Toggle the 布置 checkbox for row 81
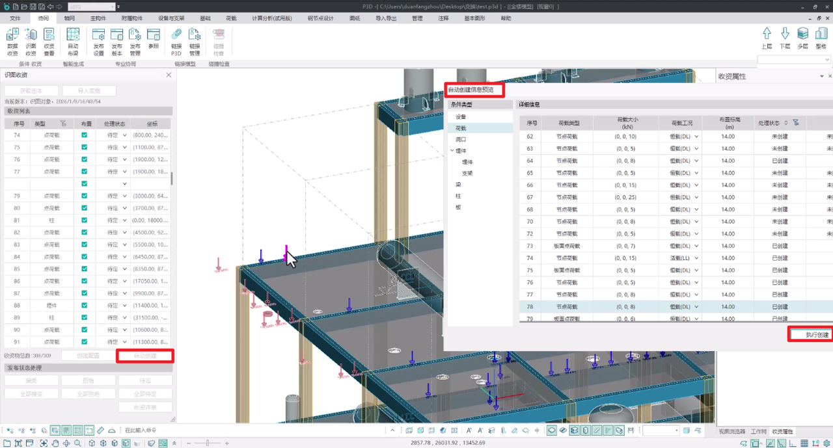 tap(85, 220)
